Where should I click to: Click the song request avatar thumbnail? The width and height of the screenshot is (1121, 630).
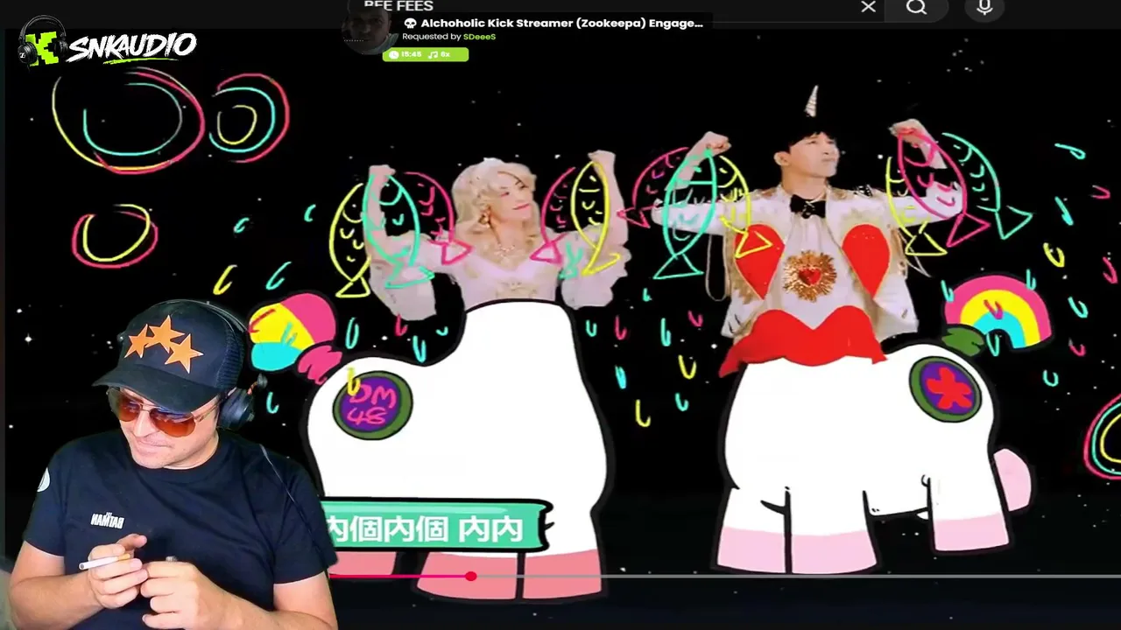[368, 32]
